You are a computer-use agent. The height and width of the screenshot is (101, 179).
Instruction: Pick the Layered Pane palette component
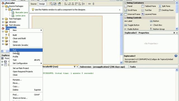pos(149,14)
